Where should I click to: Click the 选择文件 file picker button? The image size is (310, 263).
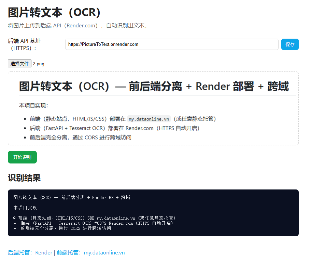click(19, 63)
